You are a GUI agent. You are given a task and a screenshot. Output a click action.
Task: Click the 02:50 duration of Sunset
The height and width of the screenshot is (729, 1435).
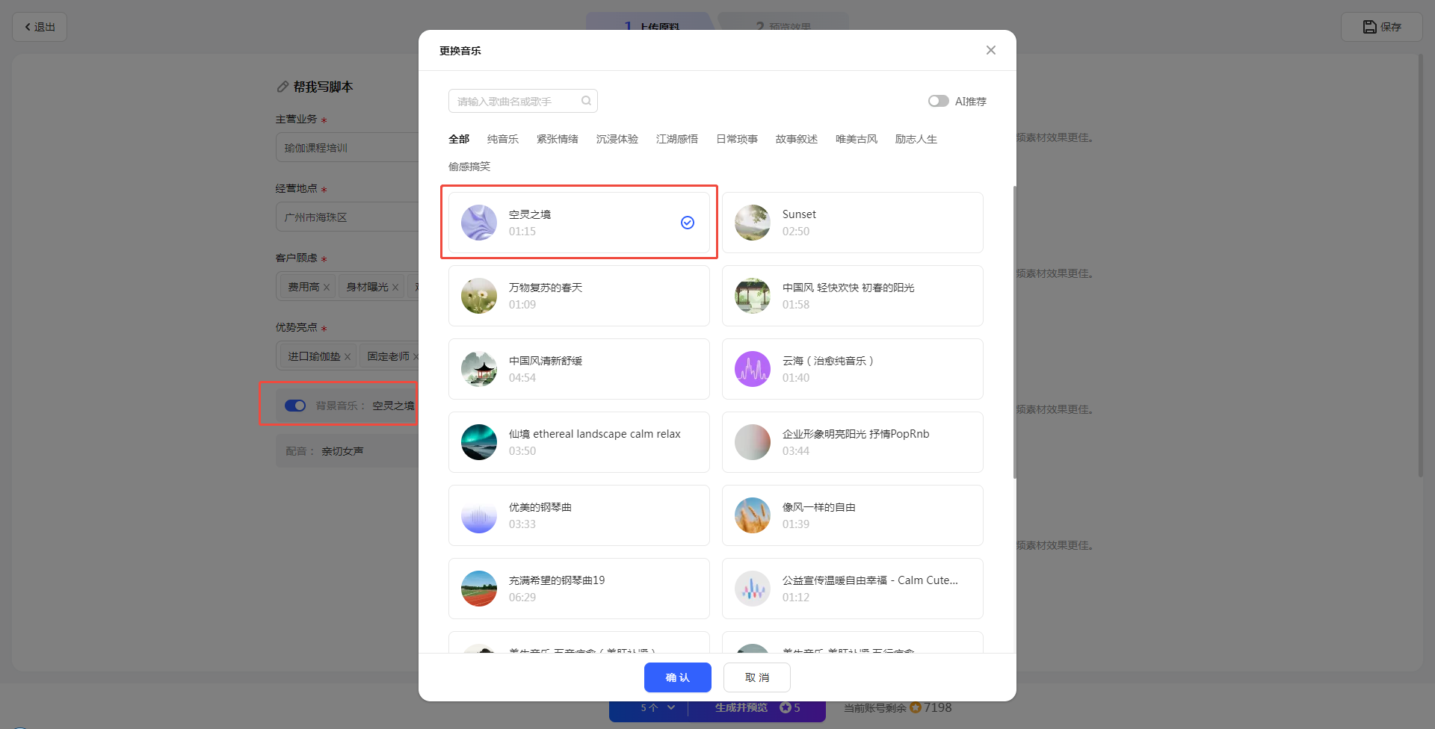(796, 232)
